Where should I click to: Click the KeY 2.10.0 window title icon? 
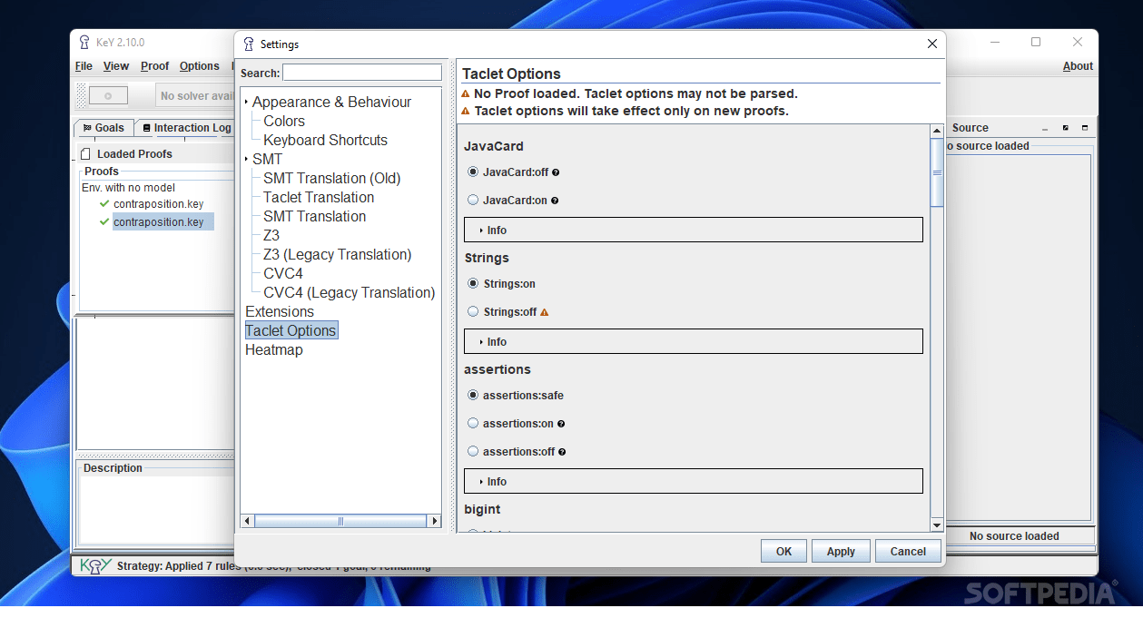tap(84, 42)
